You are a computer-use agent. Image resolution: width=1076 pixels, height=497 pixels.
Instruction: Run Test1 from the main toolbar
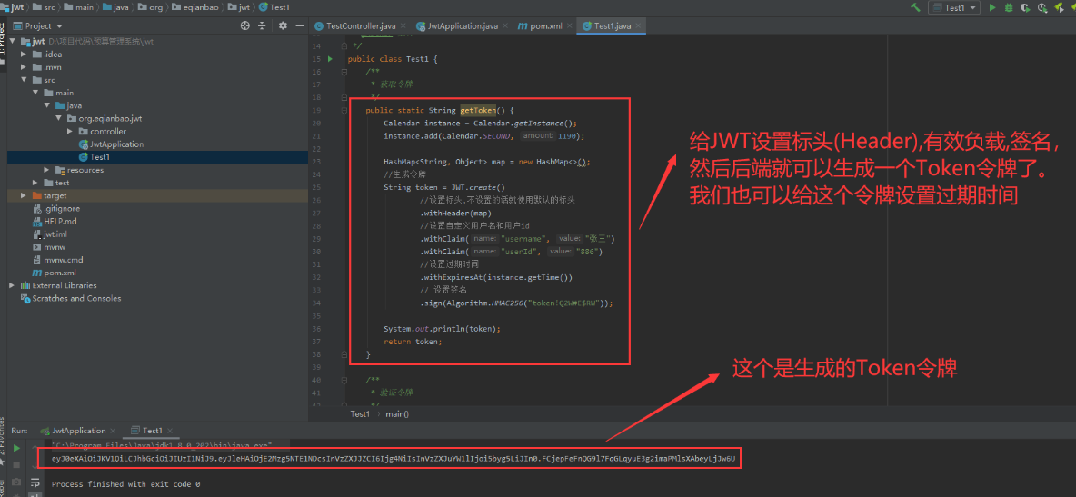point(992,7)
